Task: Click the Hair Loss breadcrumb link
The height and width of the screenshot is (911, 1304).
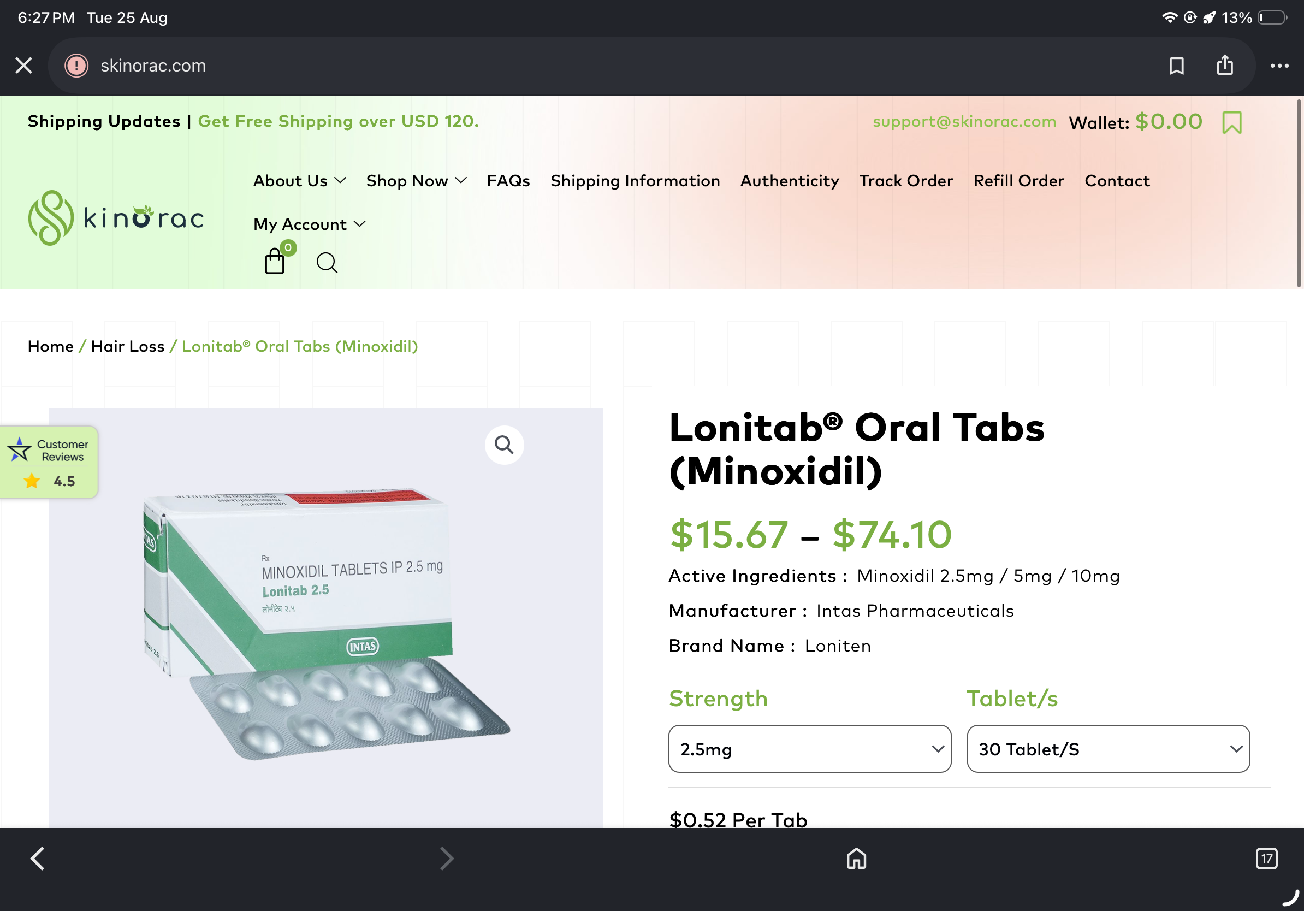Action: tap(128, 346)
